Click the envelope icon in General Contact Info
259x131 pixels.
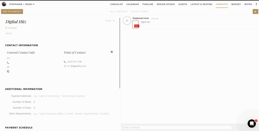(8, 58)
